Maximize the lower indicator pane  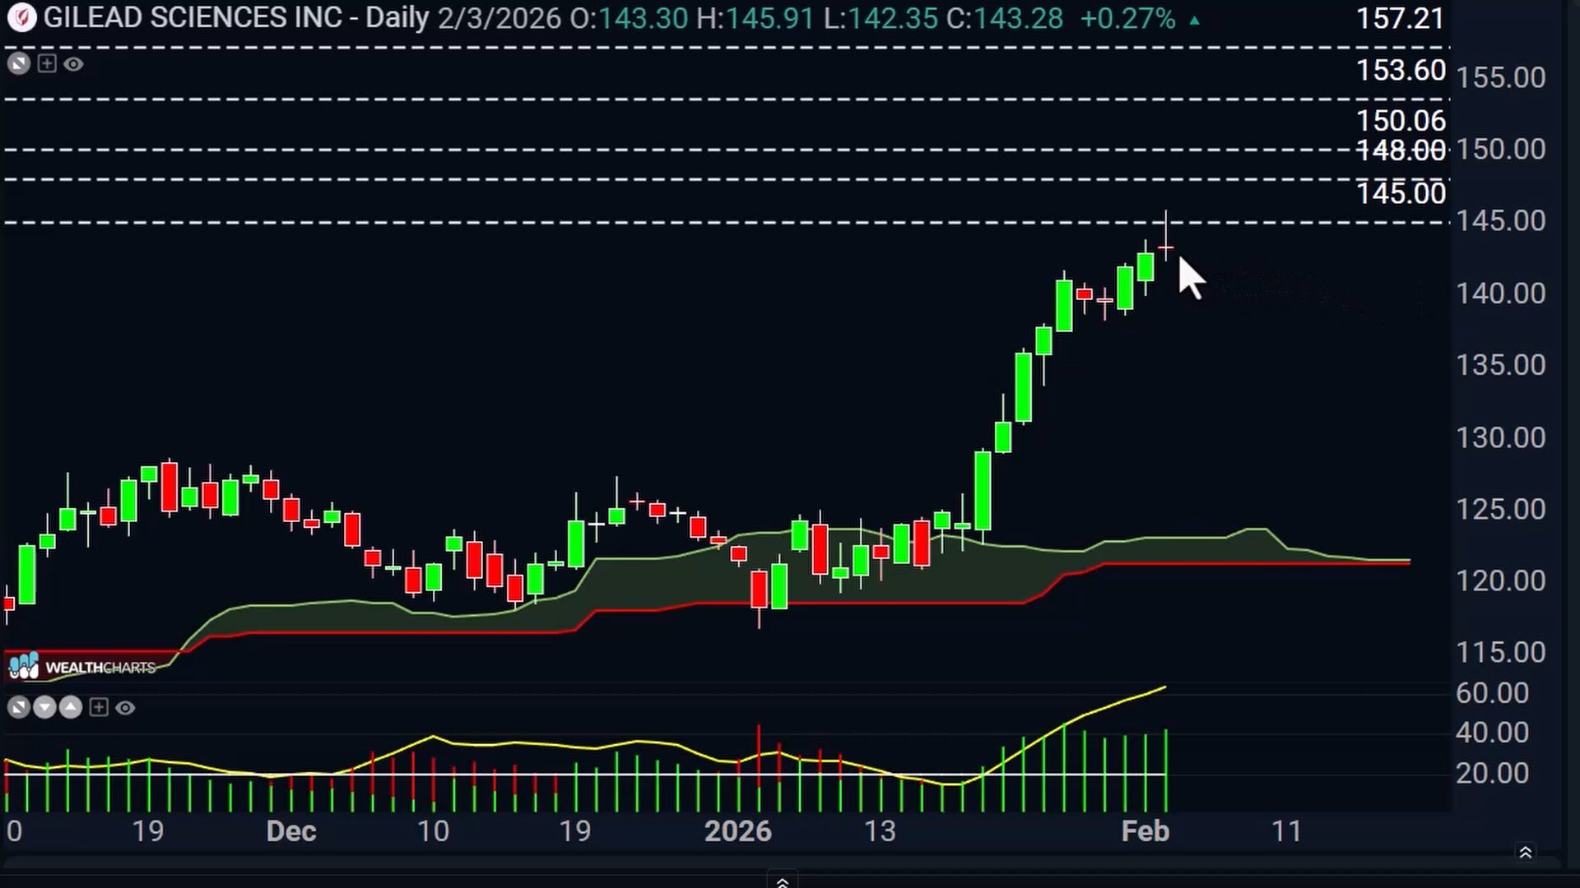(x=18, y=707)
